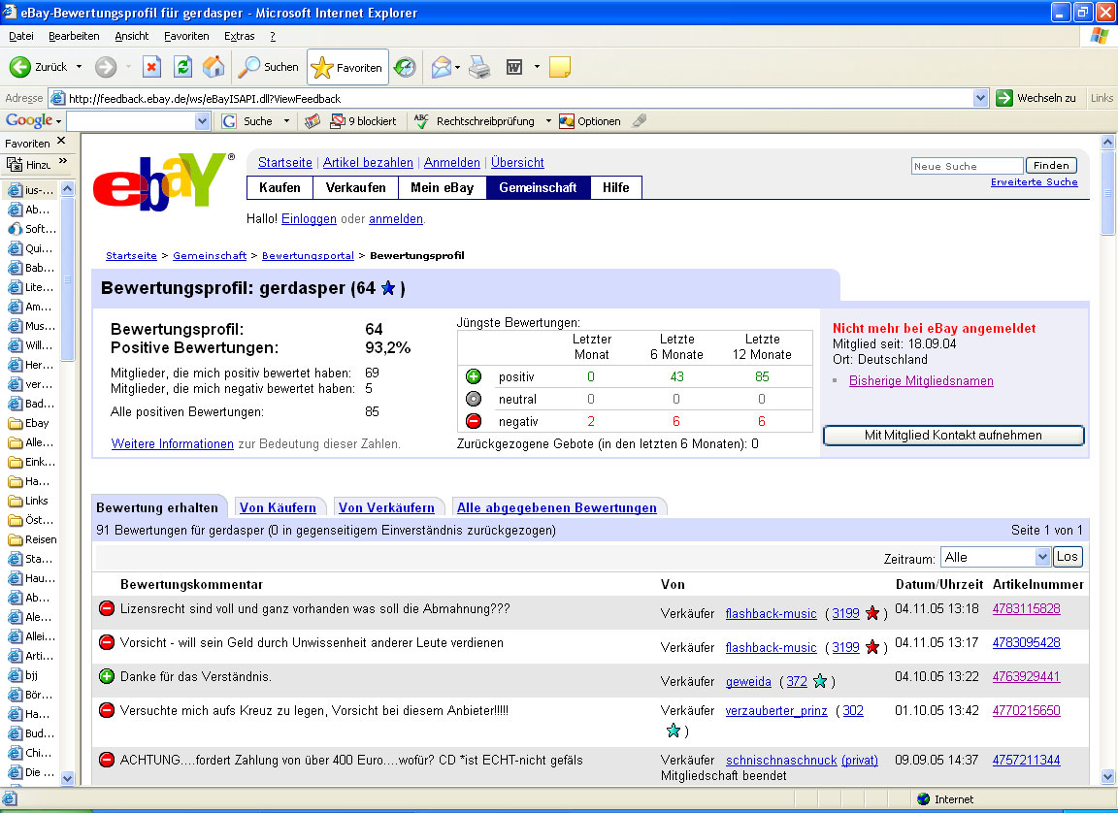Open Erweiterte Suche link

[1034, 182]
